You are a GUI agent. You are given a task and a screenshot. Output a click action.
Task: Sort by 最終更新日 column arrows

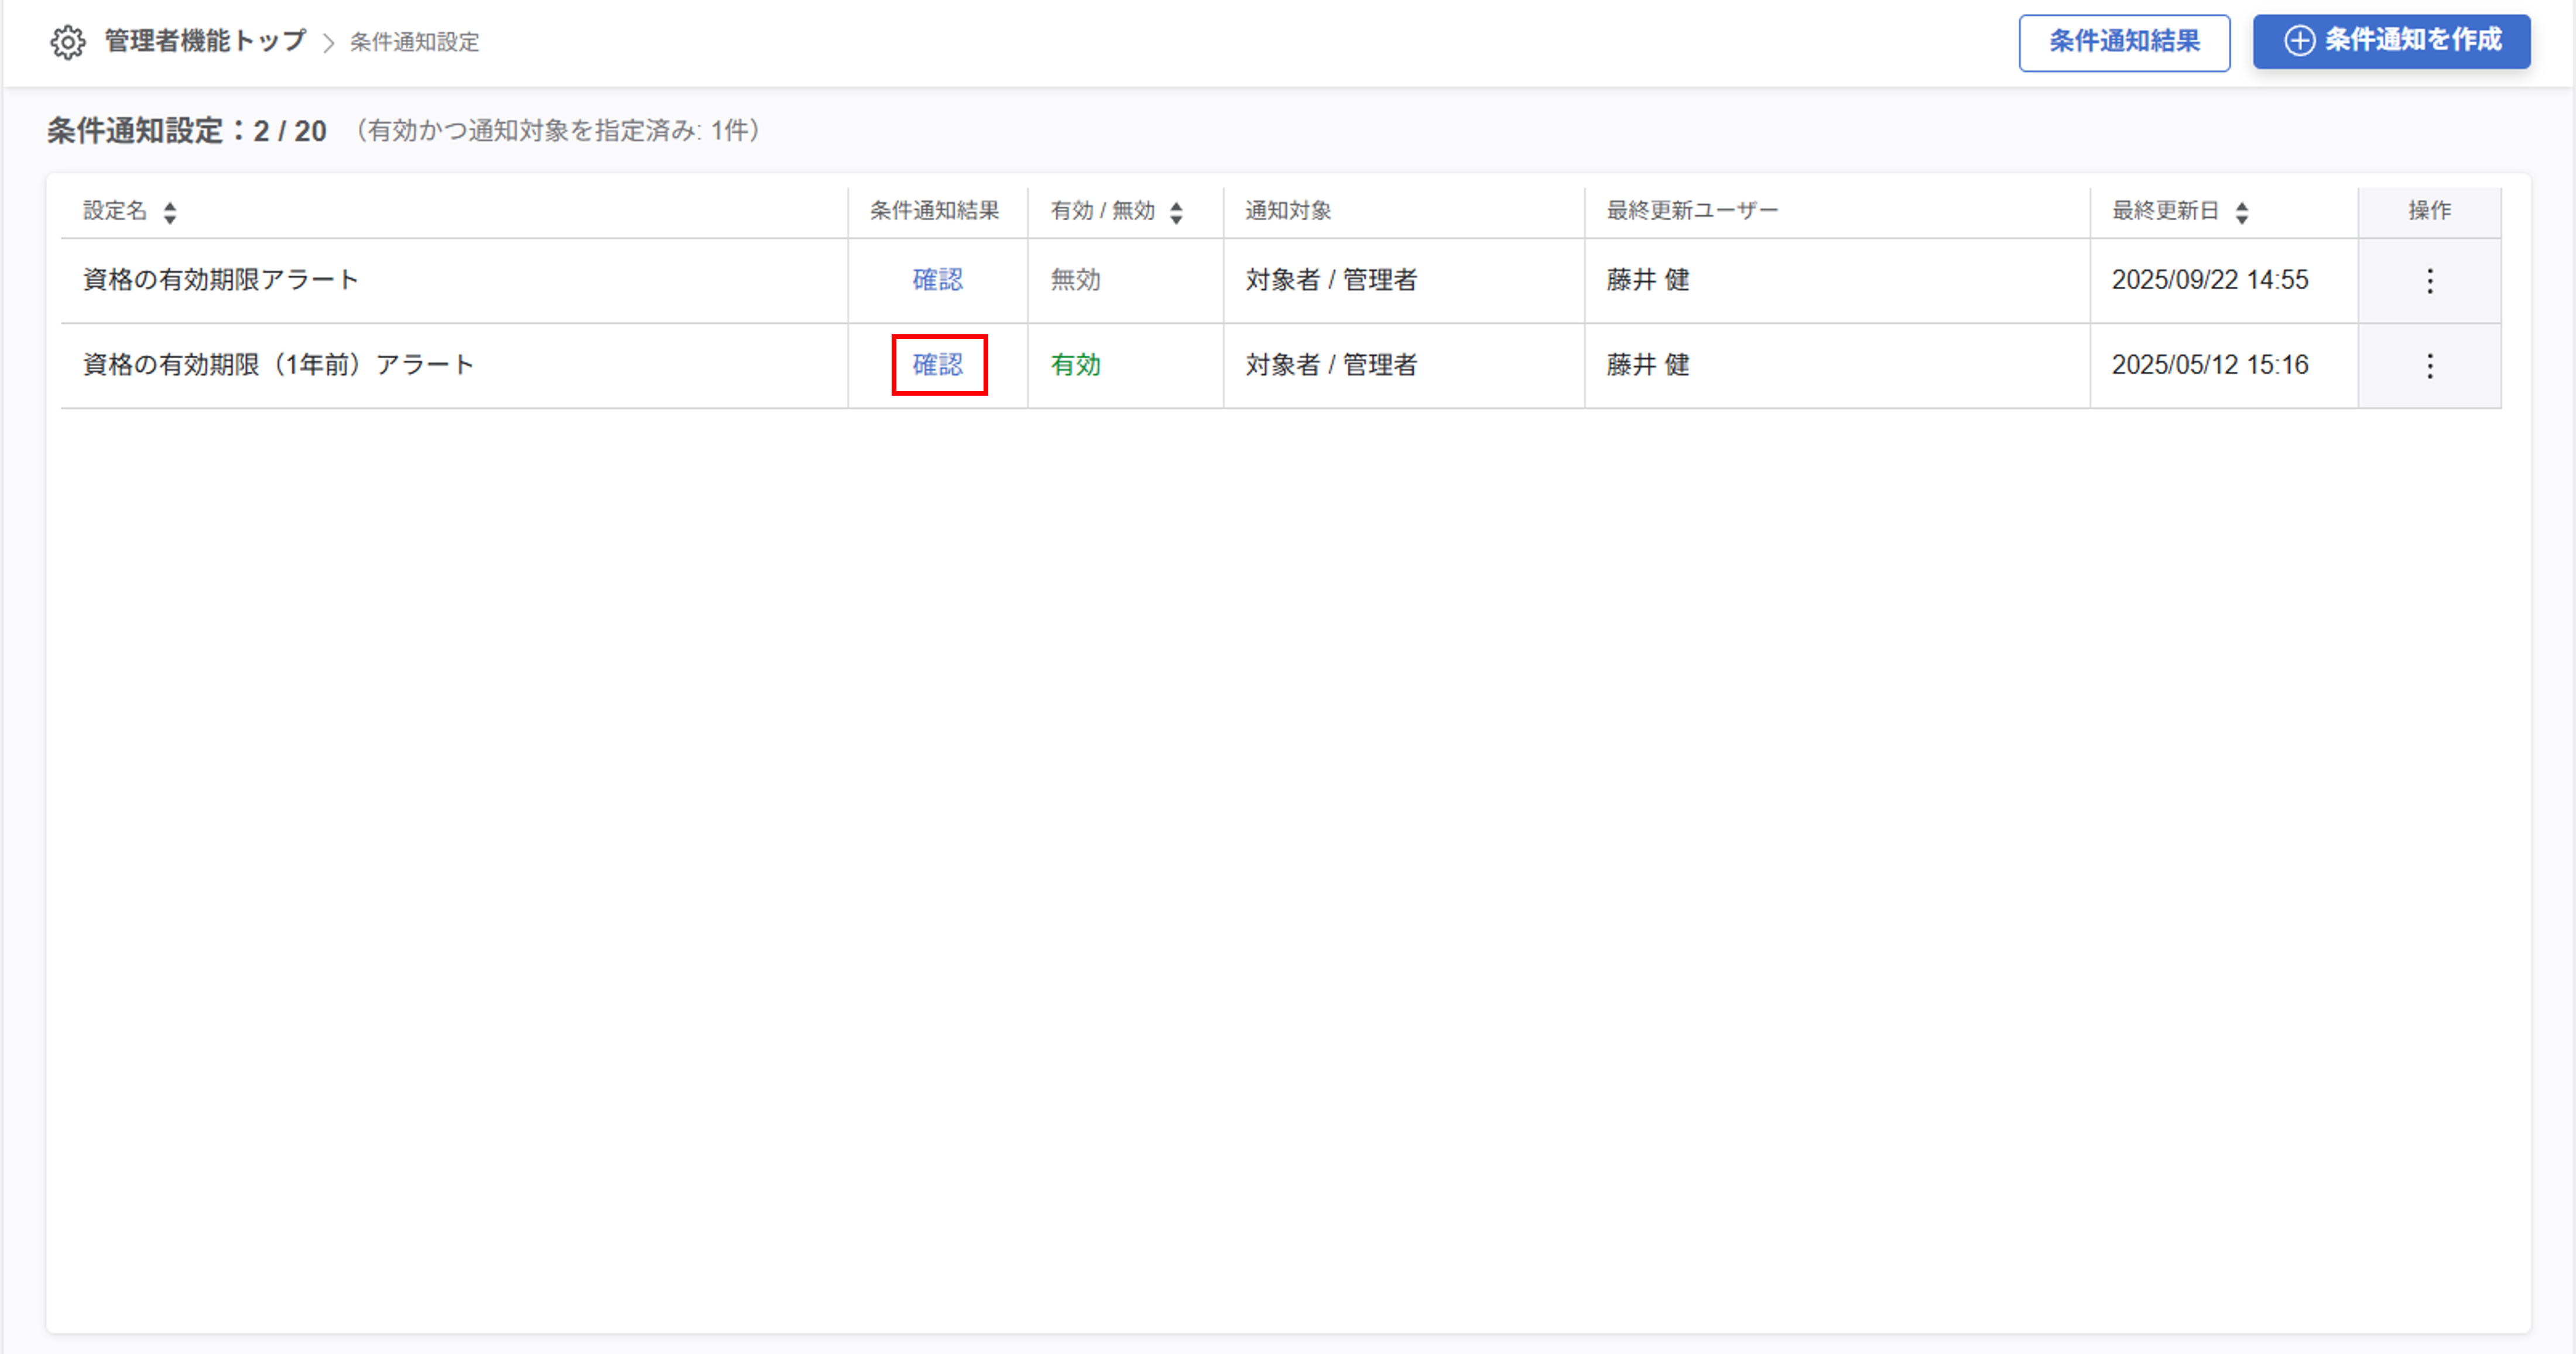pyautogui.click(x=2241, y=212)
